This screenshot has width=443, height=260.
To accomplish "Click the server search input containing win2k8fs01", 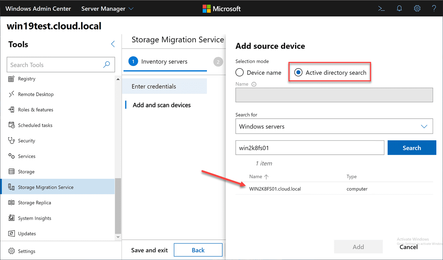I will [x=310, y=147].
